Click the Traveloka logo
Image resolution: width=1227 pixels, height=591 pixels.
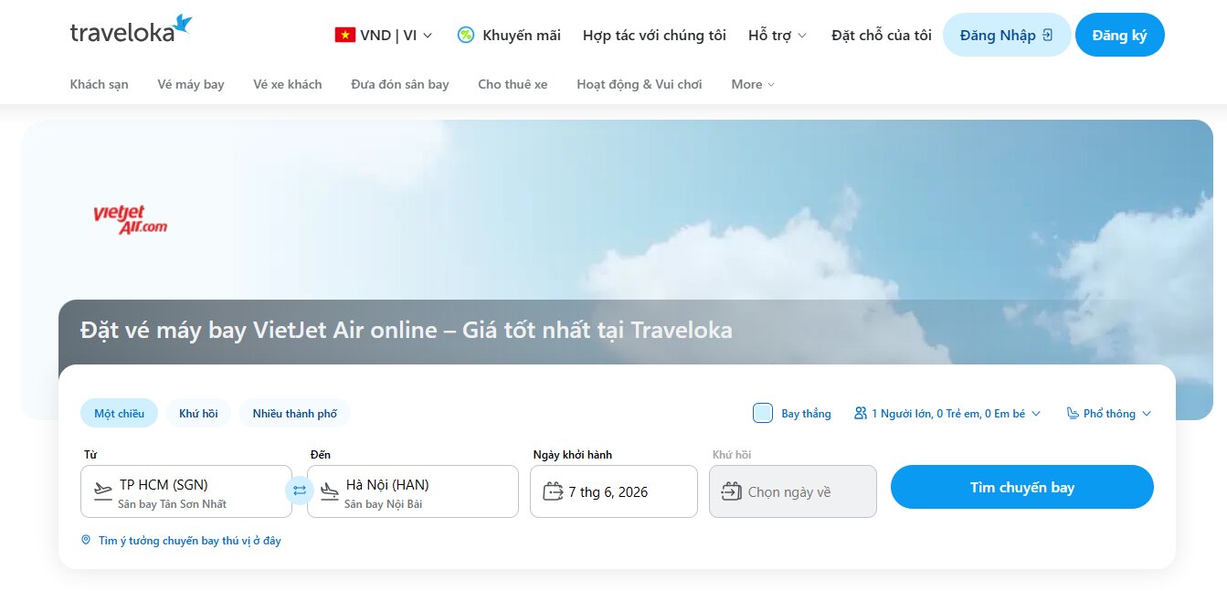point(131,30)
